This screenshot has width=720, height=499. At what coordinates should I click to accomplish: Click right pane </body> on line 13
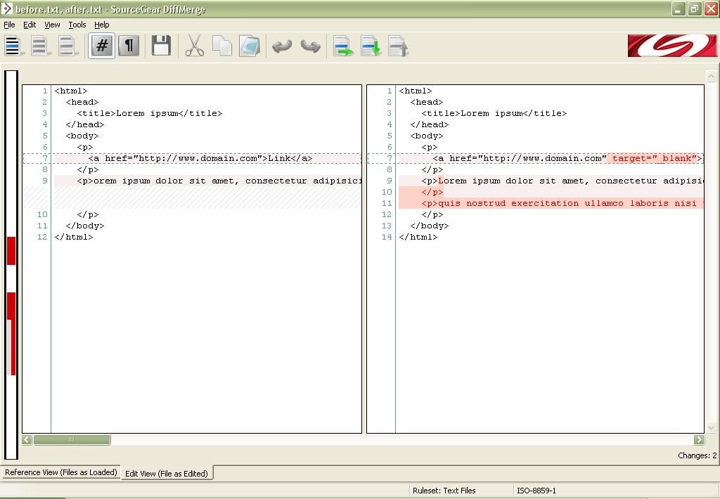(x=430, y=226)
